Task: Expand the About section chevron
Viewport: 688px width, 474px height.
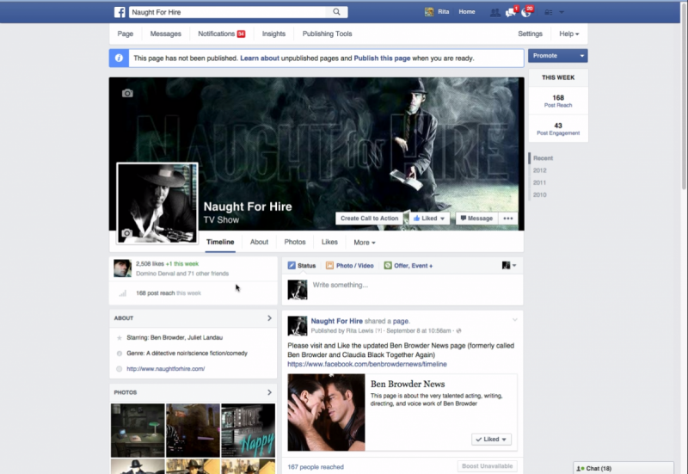Action: pos(269,318)
